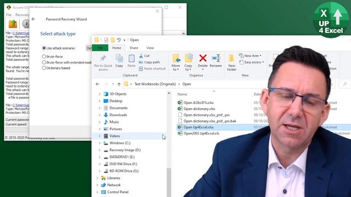Select Use attack scenario radio button
Viewport: 351px width, 197px height.
click(x=44, y=48)
